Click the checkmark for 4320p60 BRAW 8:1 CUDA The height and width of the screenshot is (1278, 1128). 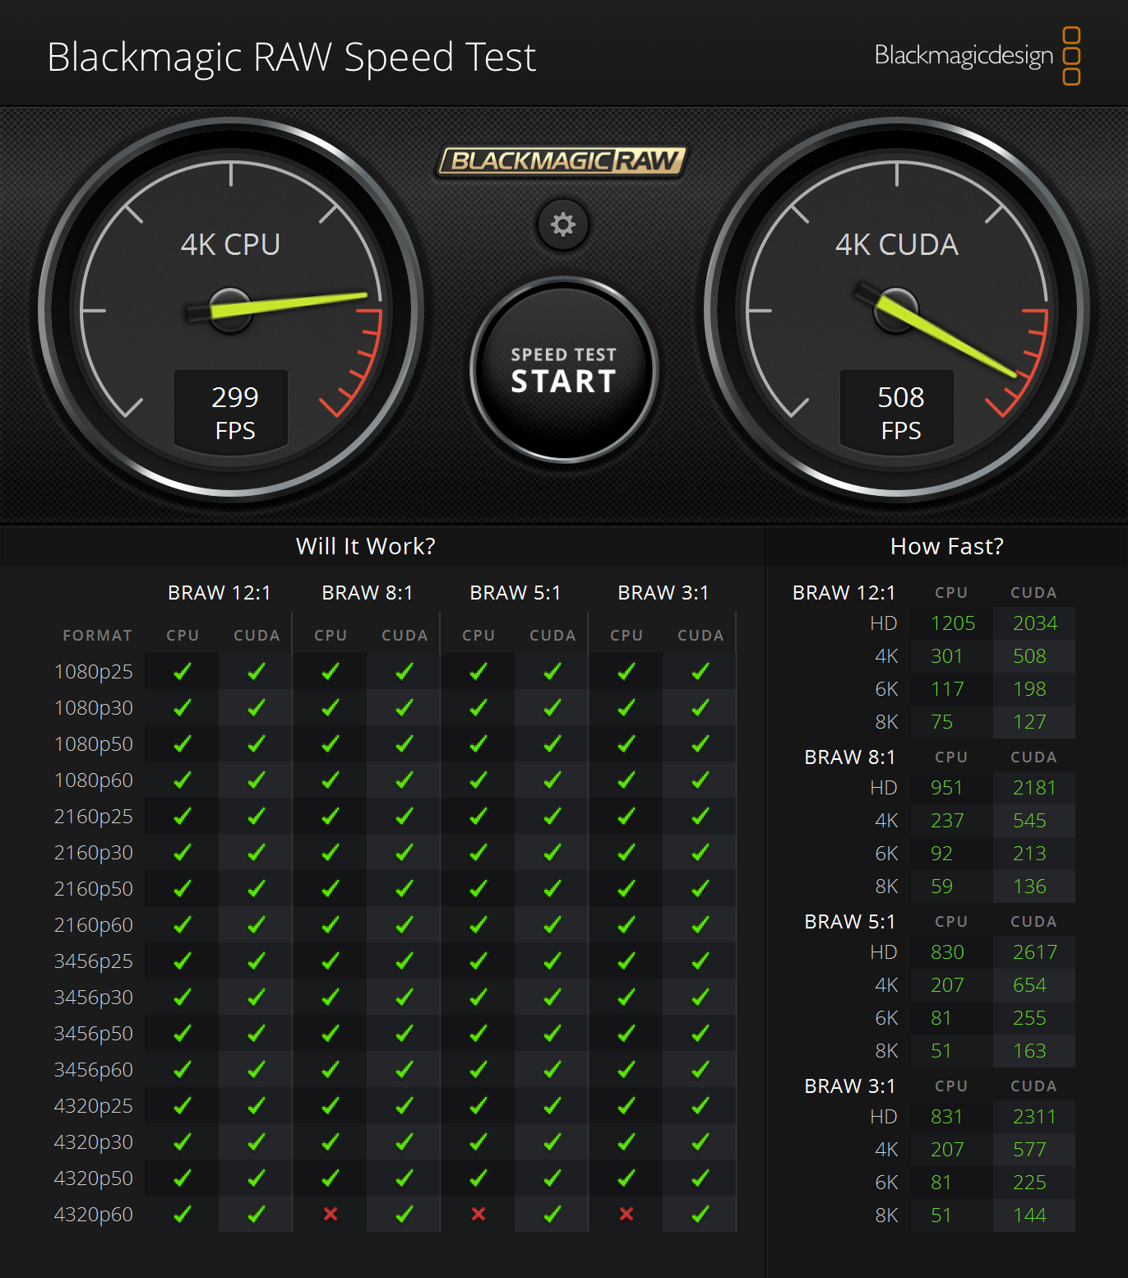point(405,1214)
